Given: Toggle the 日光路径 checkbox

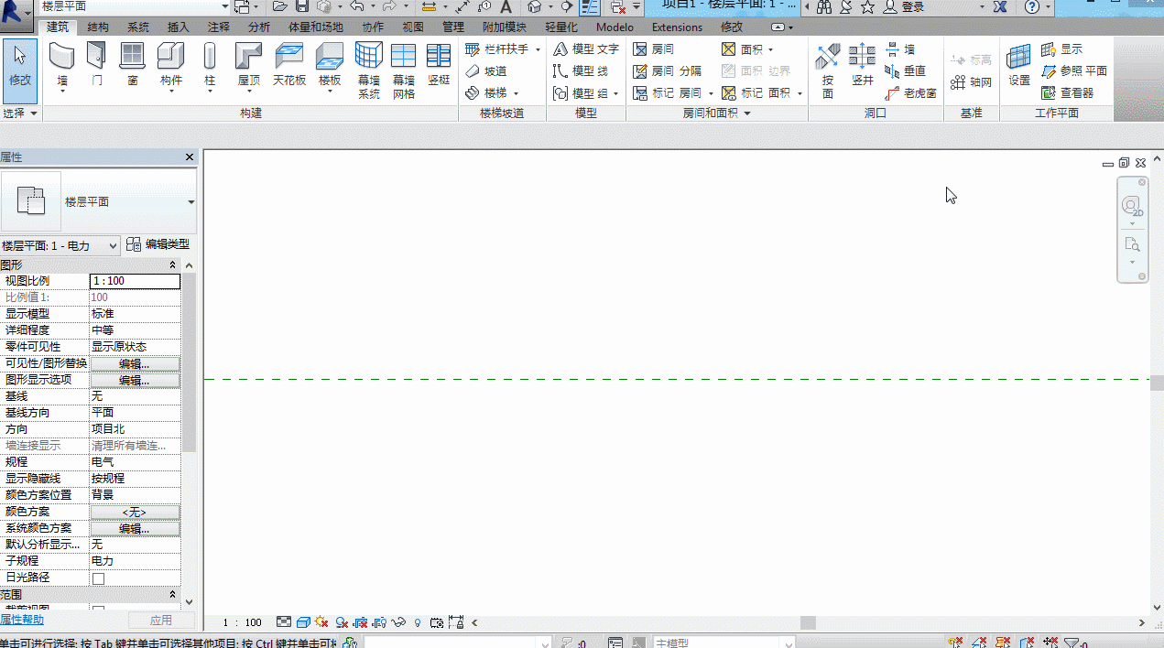Looking at the screenshot, I should [98, 578].
